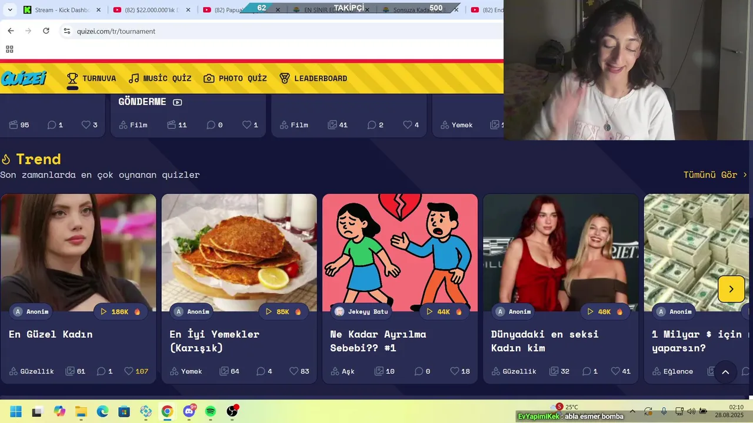This screenshot has width=753, height=423.
Task: Open comments on Ne Kadar Ayrılma quiz
Action: coord(422,371)
